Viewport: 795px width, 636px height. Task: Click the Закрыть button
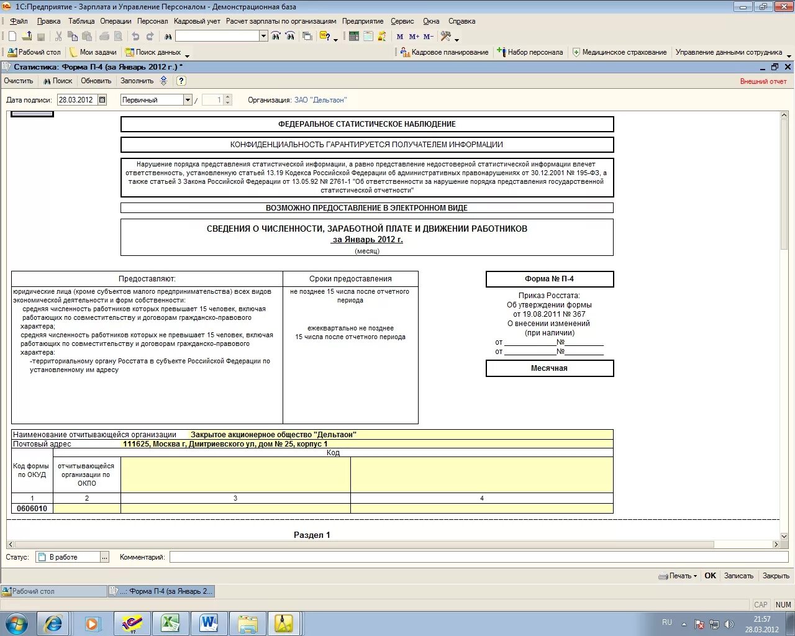click(776, 576)
